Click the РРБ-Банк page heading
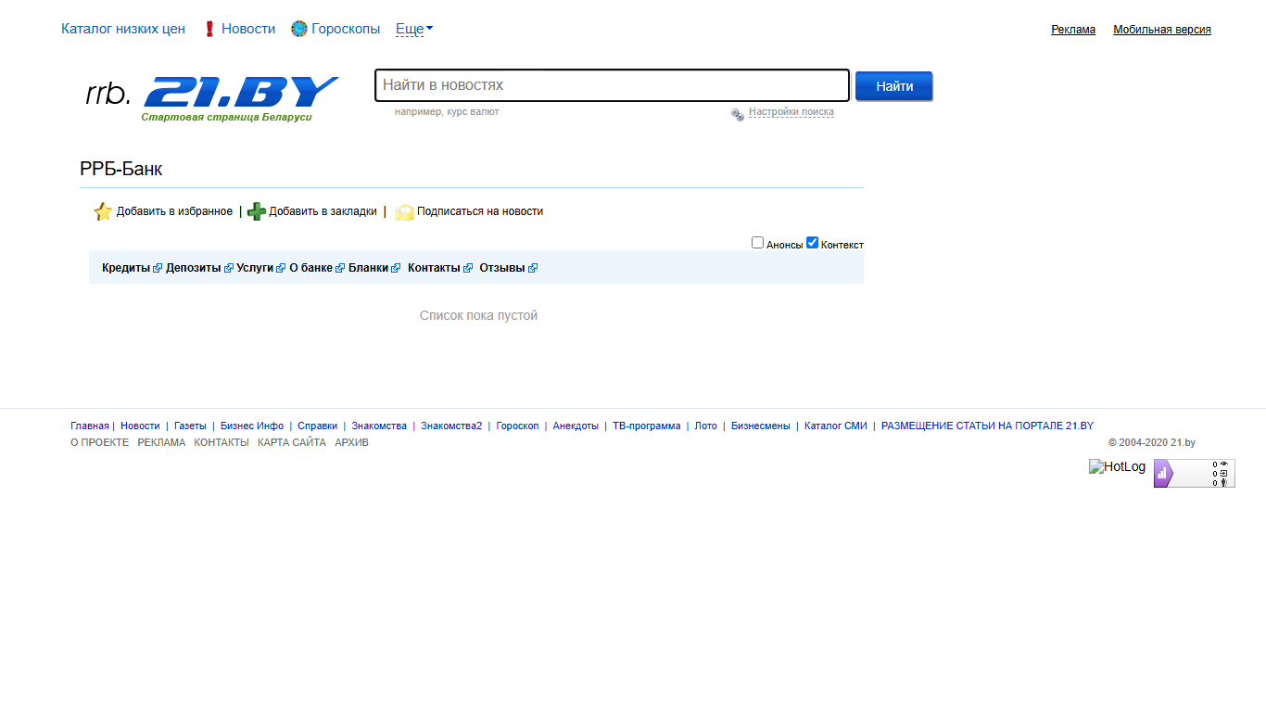Viewport: 1266px width, 712px height. coord(120,170)
